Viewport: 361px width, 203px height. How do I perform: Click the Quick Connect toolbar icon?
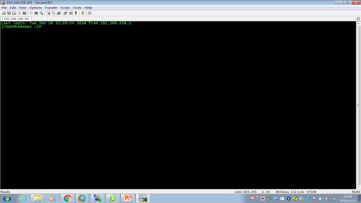(9, 13)
